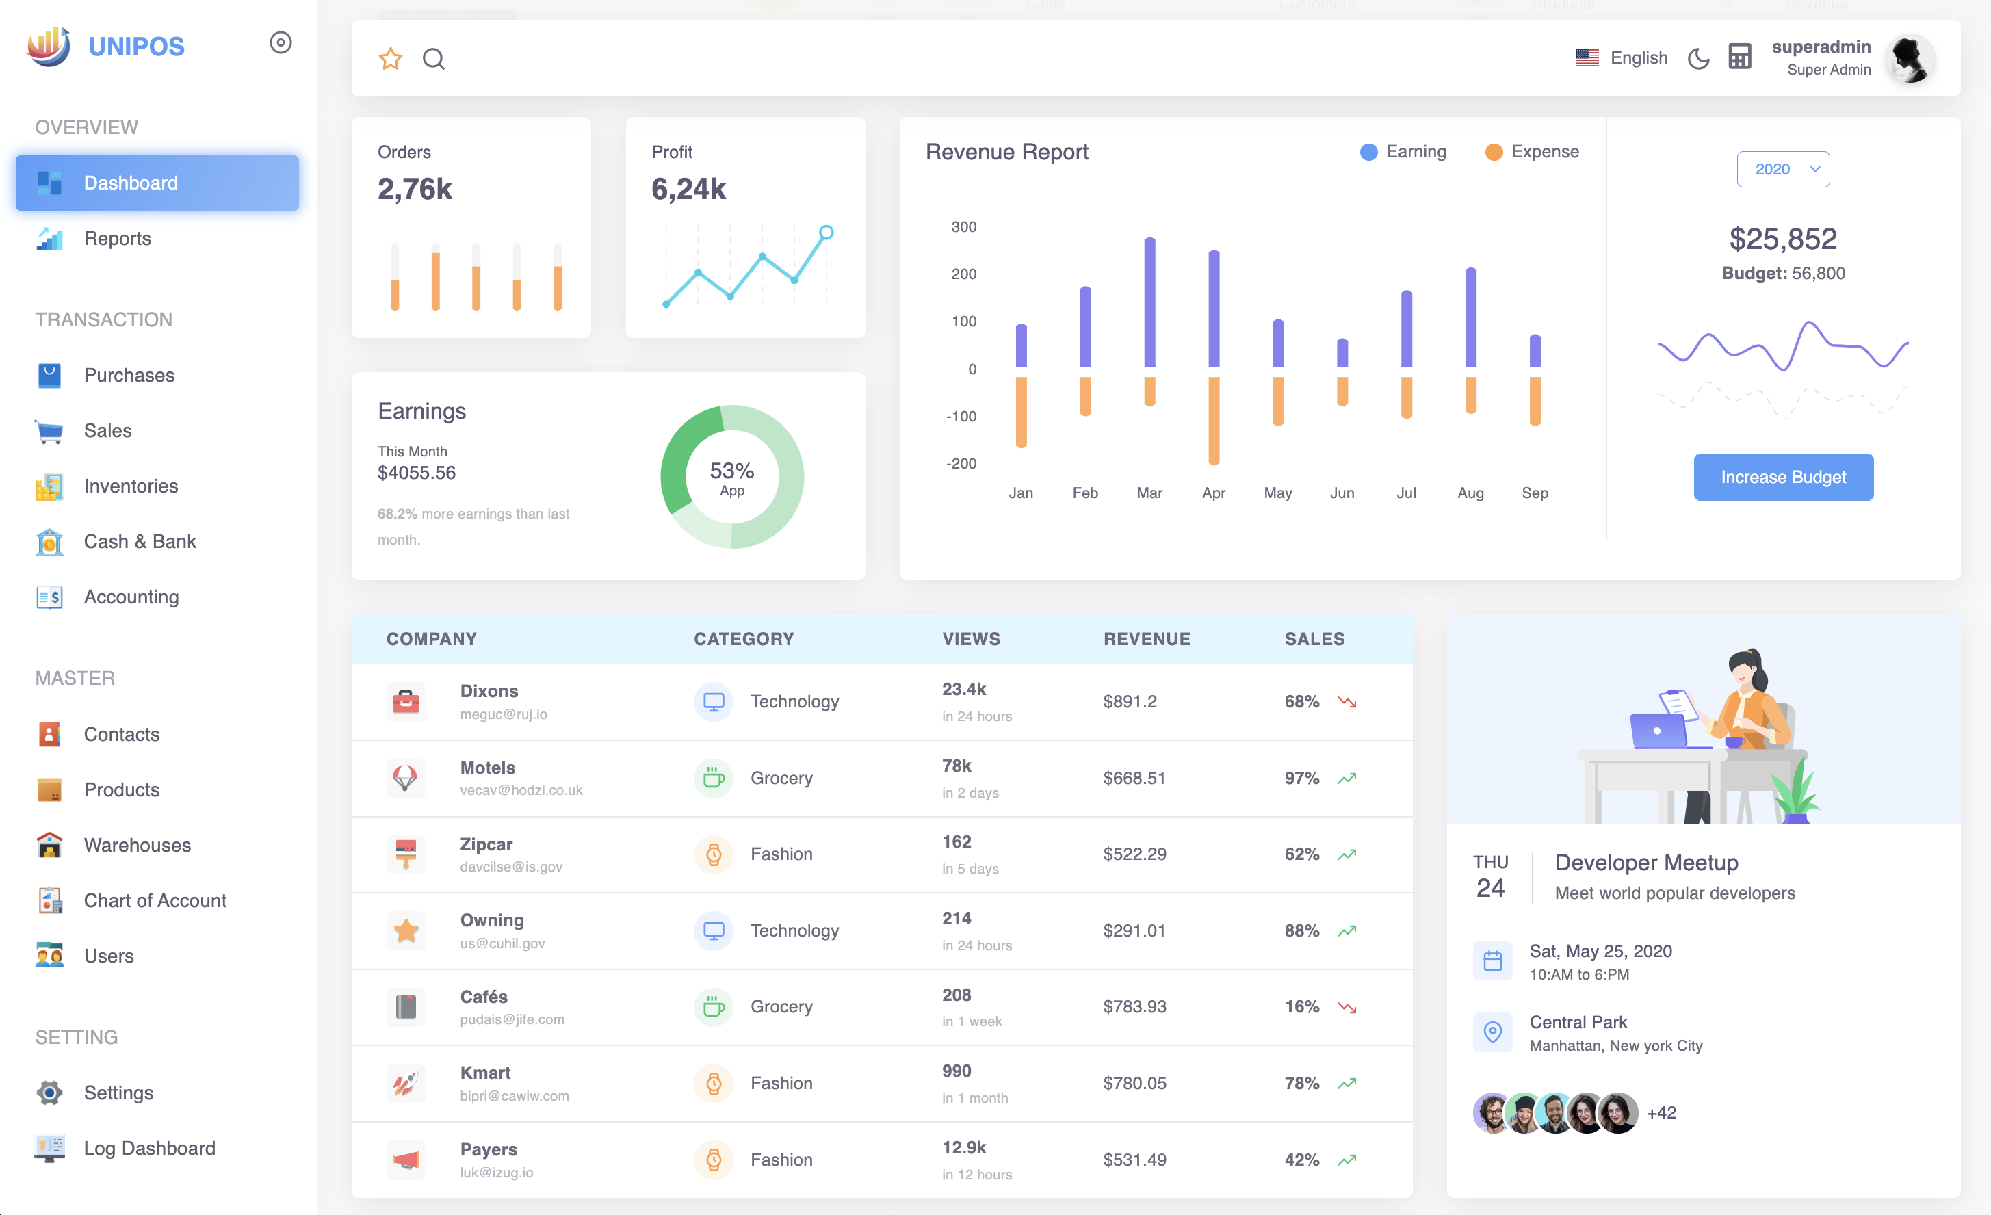The image size is (1991, 1215).
Task: Click the Motels parachute icon
Action: (x=406, y=778)
